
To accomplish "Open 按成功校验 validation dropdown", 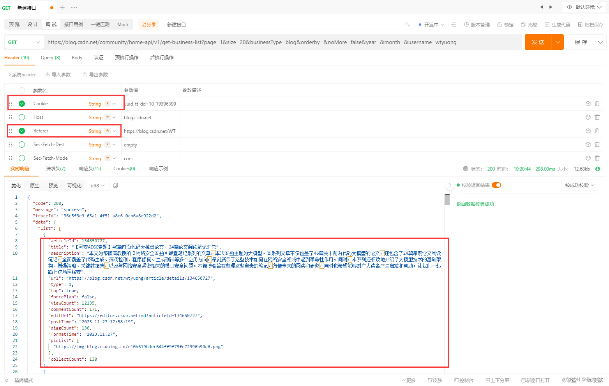I will click(x=579, y=185).
